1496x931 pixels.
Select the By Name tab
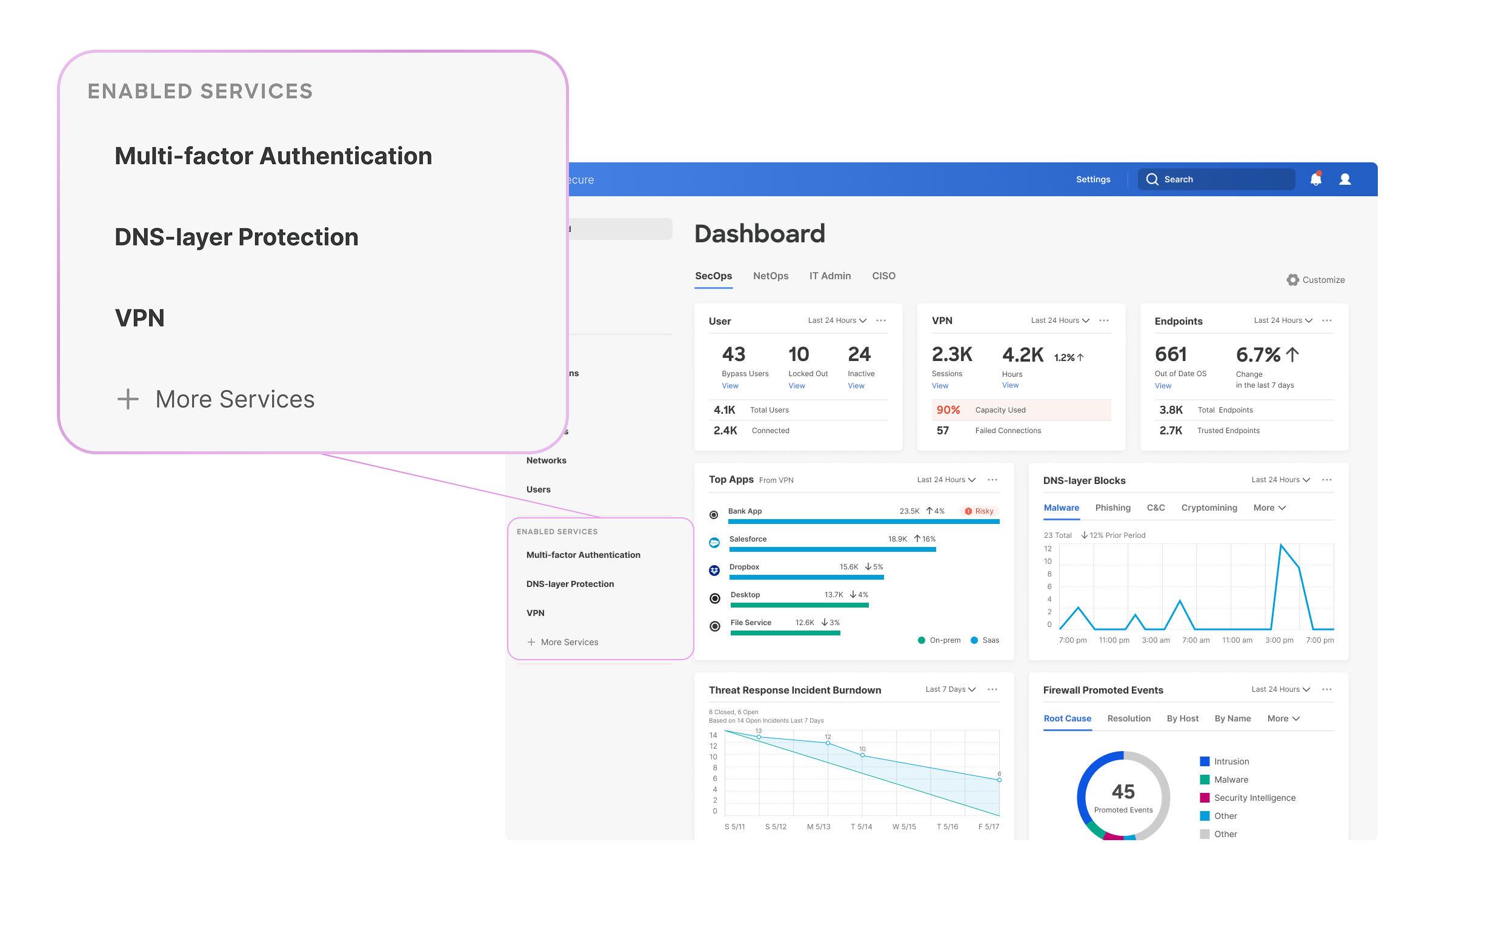pyautogui.click(x=1233, y=719)
